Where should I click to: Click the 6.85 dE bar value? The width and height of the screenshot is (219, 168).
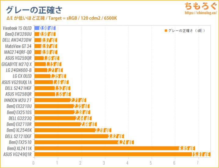click(187, 148)
